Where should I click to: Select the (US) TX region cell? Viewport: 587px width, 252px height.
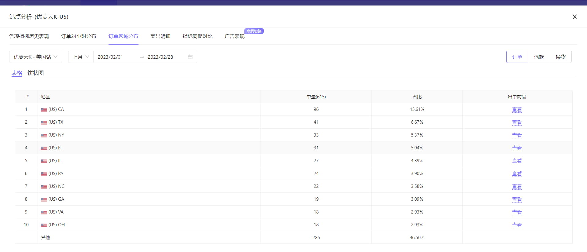(x=149, y=122)
